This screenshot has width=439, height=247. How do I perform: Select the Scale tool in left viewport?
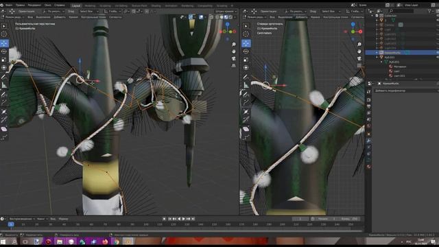[4, 60]
